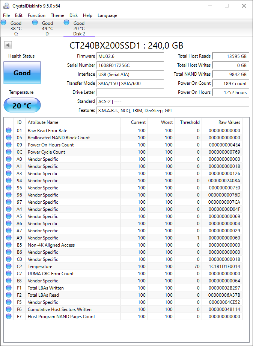
Task: Click status orb for attribute F5
Action: pos(9,302)
